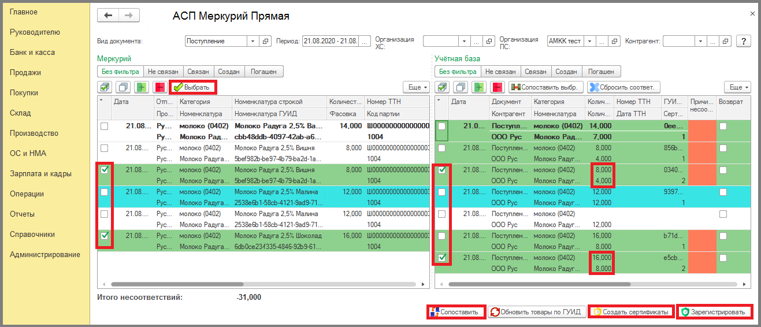This screenshot has width=761, height=327.
Task: Open the Продажи section in sidebar
Action: [25, 72]
